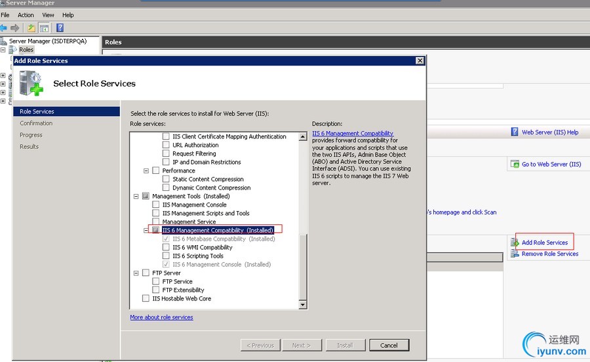Image resolution: width=590 pixels, height=362 pixels.
Task: Select Management Service row text
Action: [x=189, y=222]
